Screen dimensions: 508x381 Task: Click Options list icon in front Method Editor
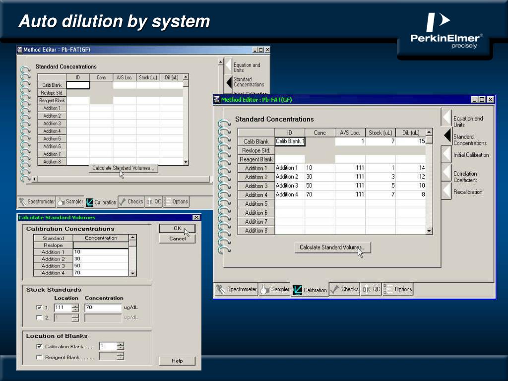(x=388, y=289)
